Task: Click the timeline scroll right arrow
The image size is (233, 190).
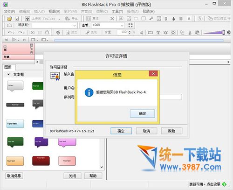Action: click(x=228, y=62)
